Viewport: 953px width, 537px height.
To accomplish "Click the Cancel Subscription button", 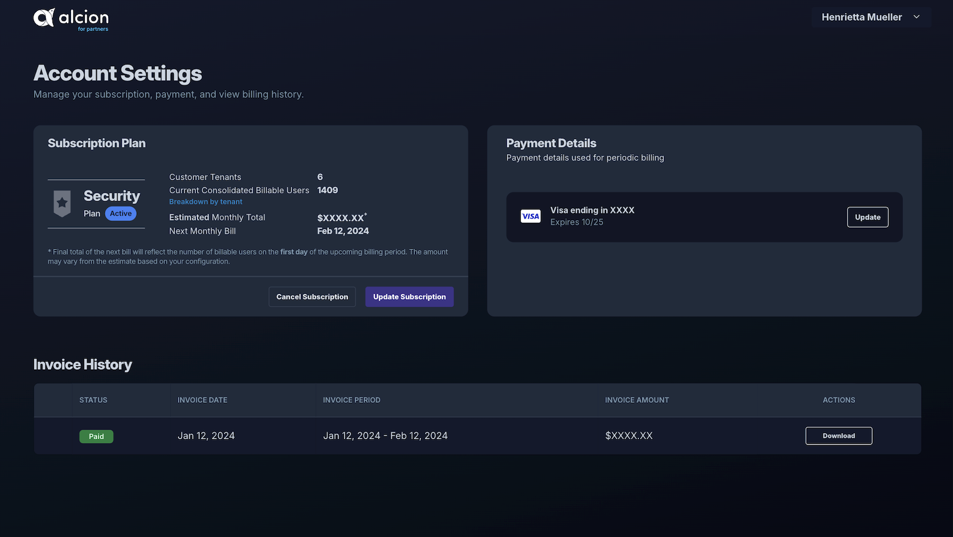I will [312, 297].
